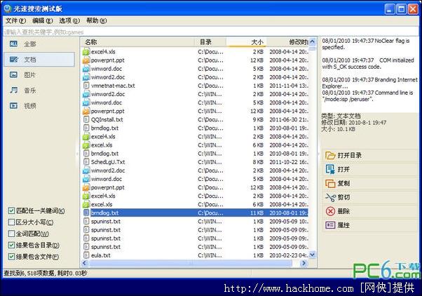This screenshot has height=296, width=422.
Task: Click the 打开目录 button label
Action: click(x=349, y=156)
